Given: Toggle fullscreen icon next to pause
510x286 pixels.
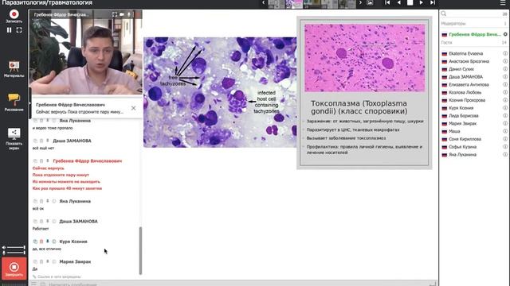Looking at the screenshot, I should 19,30.
